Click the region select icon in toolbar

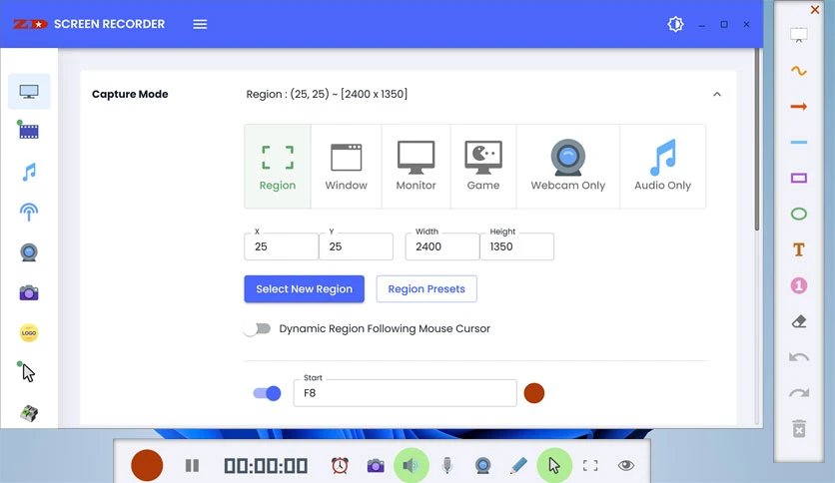point(590,465)
